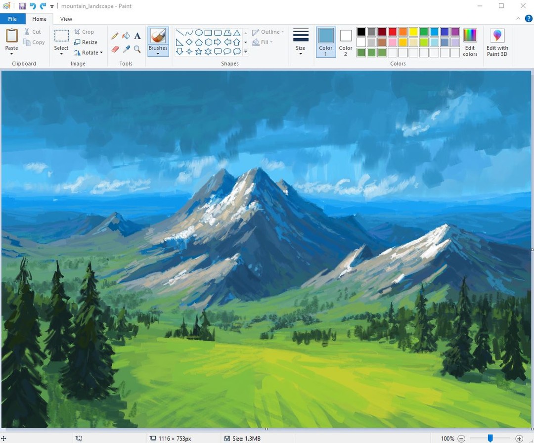Choose the Triangle shape
Screen dimensions: 534x443
(x=237, y=33)
